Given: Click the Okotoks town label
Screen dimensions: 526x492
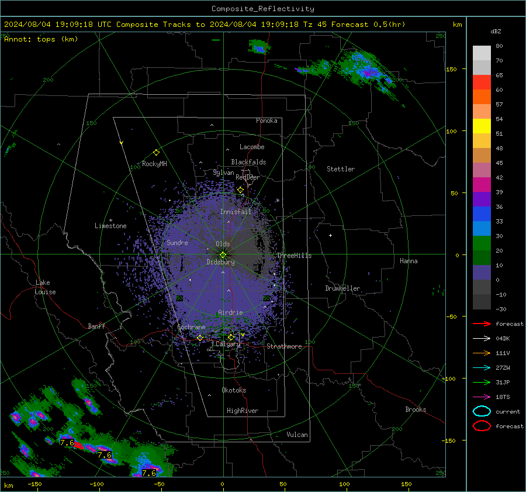Looking at the screenshot, I should 234,390.
